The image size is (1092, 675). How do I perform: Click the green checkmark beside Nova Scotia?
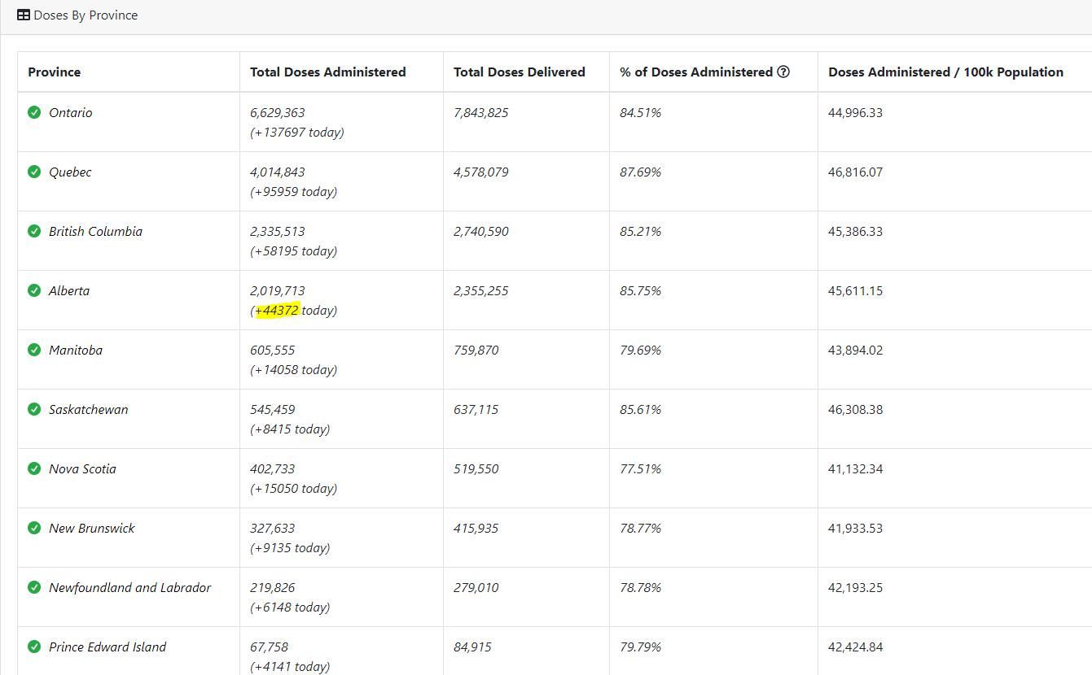33,468
